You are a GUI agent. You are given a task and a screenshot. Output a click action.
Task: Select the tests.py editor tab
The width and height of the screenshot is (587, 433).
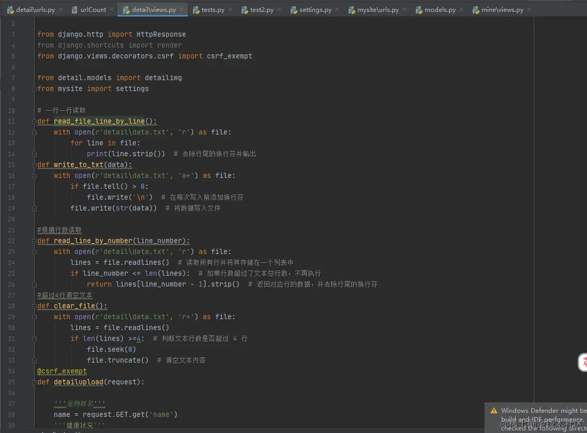[213, 10]
